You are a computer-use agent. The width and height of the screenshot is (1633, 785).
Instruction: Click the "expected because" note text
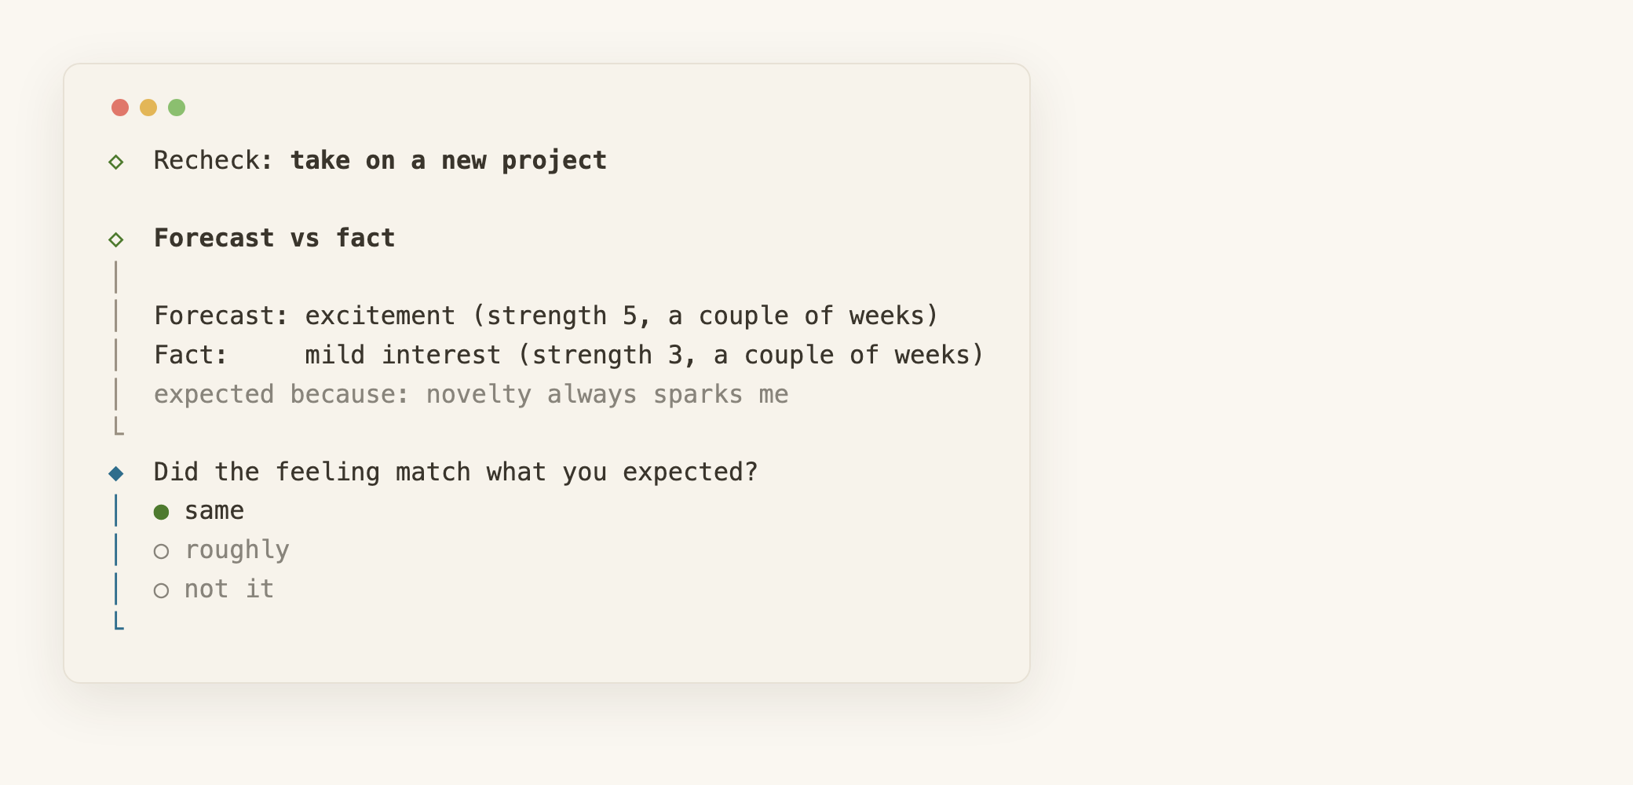[x=471, y=394]
